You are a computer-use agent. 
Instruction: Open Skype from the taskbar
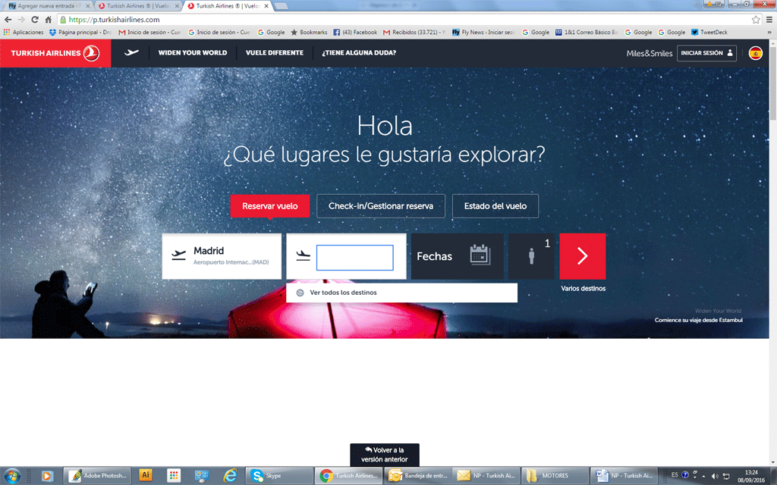click(x=267, y=476)
